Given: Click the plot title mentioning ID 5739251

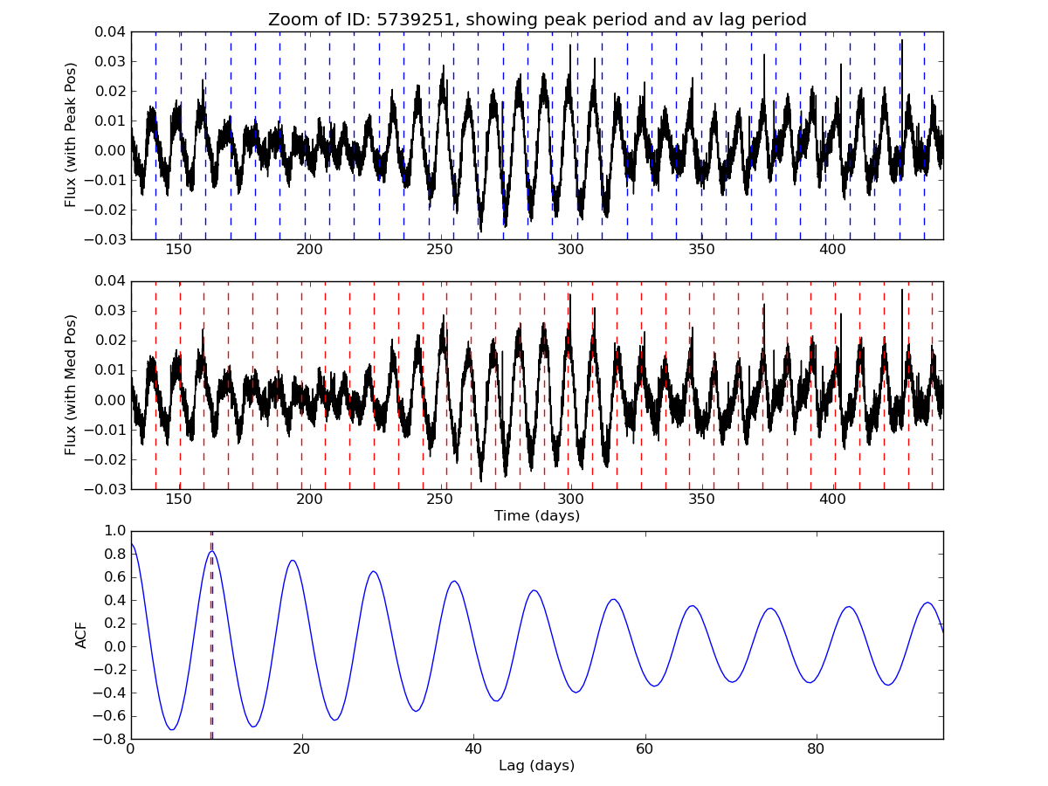Looking at the screenshot, I should [x=537, y=19].
